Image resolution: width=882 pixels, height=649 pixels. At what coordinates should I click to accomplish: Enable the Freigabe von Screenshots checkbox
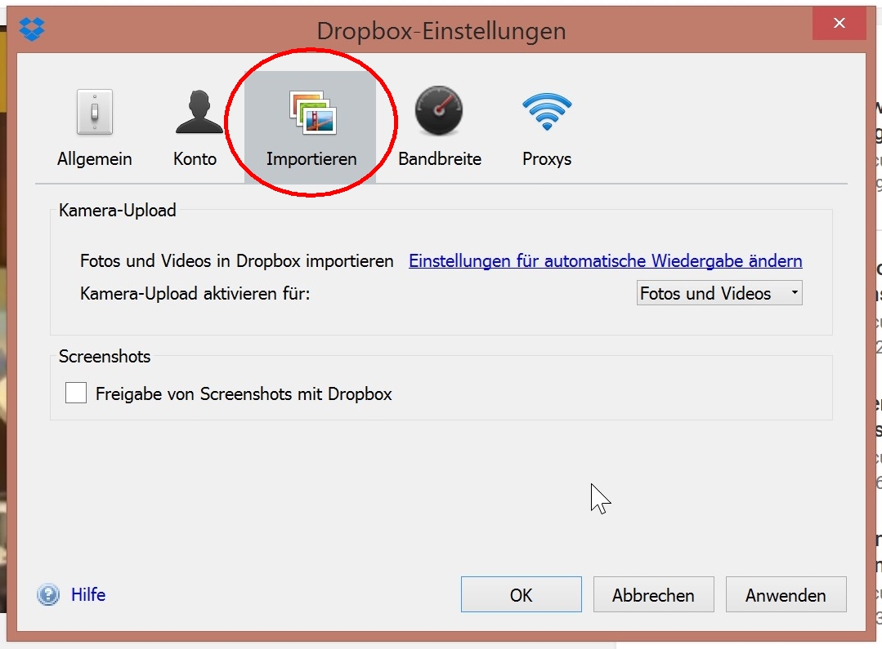point(76,393)
